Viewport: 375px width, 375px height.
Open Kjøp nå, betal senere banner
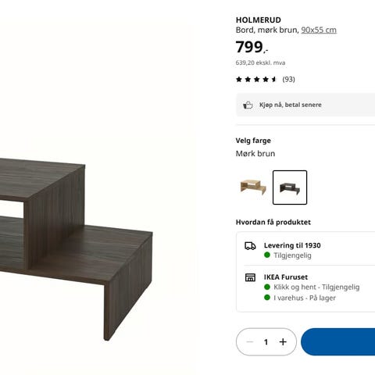[305, 105]
